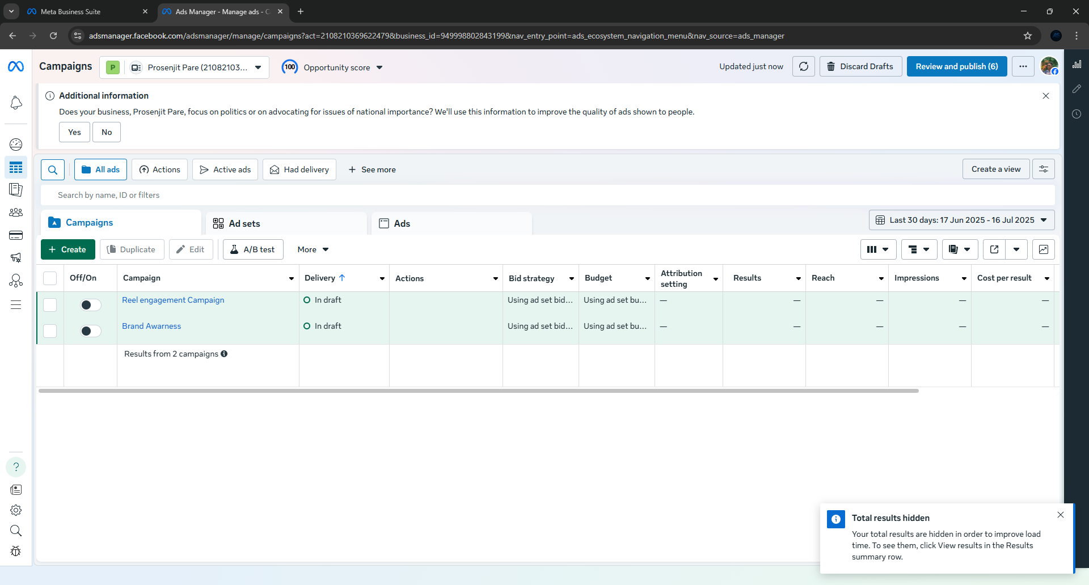Open the Help question mark icon

(16, 467)
